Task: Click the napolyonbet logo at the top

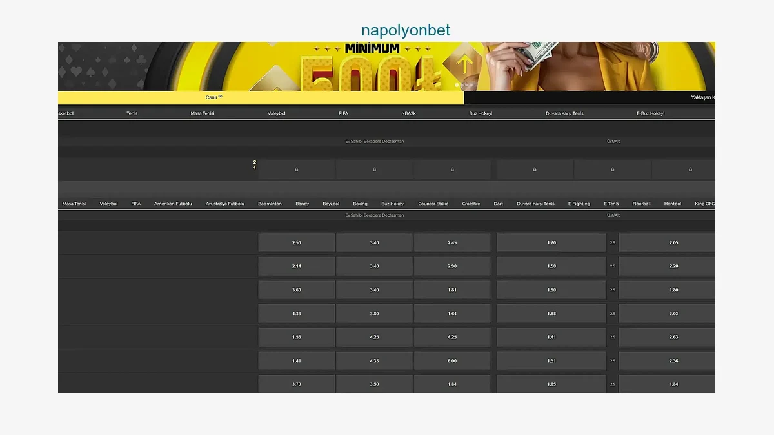Action: pos(405,30)
